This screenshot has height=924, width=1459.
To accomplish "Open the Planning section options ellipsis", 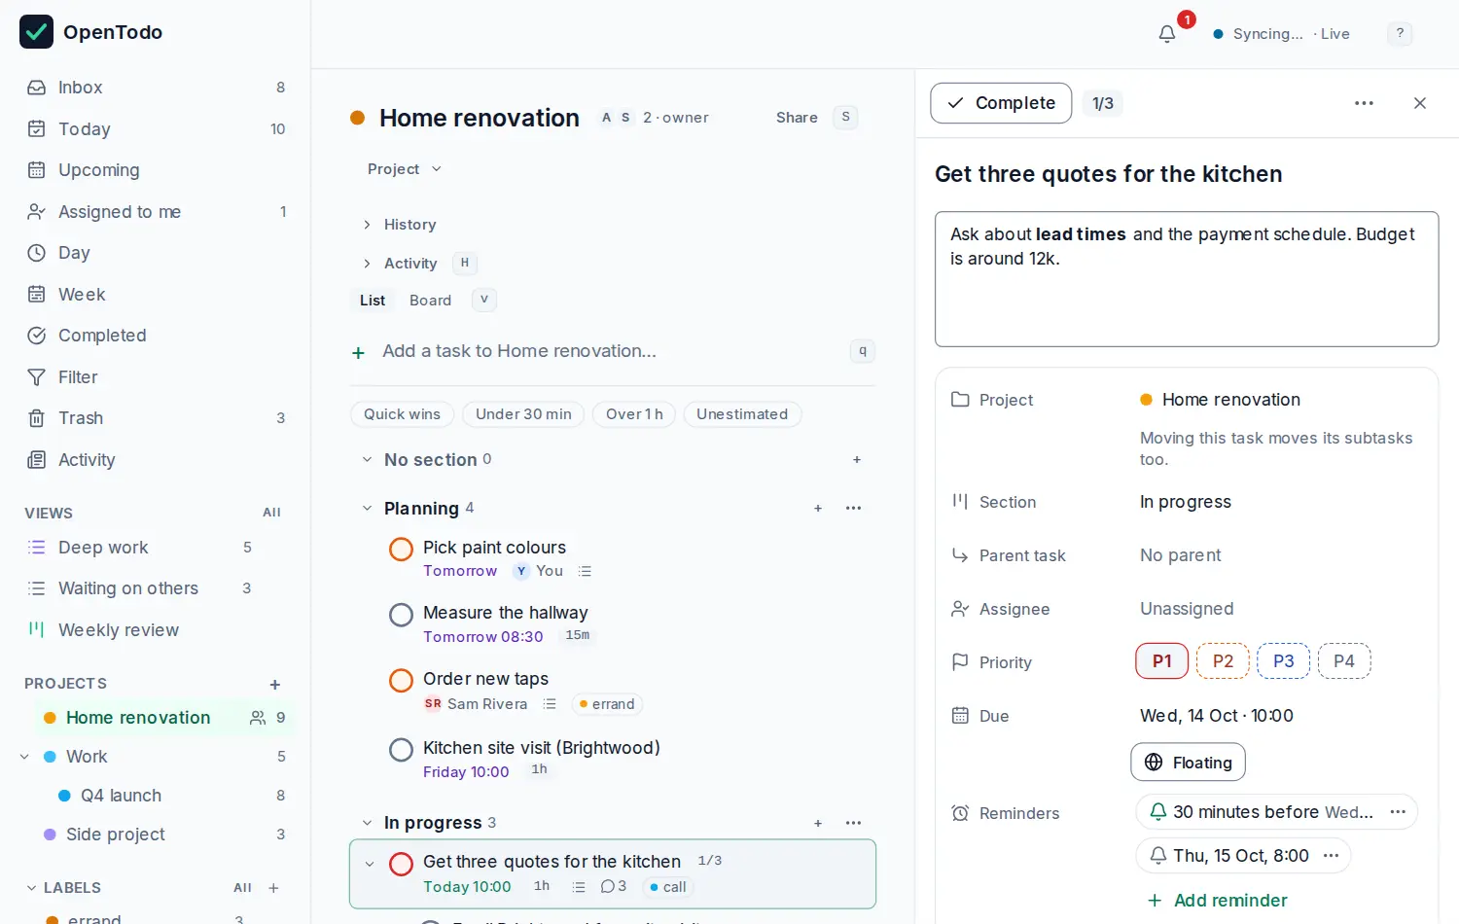I will pyautogui.click(x=853, y=508).
